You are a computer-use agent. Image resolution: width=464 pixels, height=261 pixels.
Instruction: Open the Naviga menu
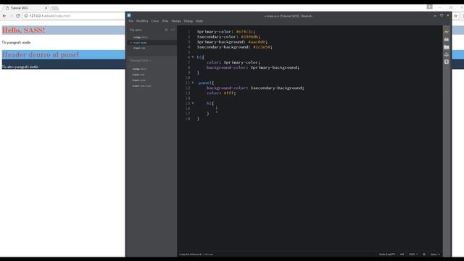(176, 21)
